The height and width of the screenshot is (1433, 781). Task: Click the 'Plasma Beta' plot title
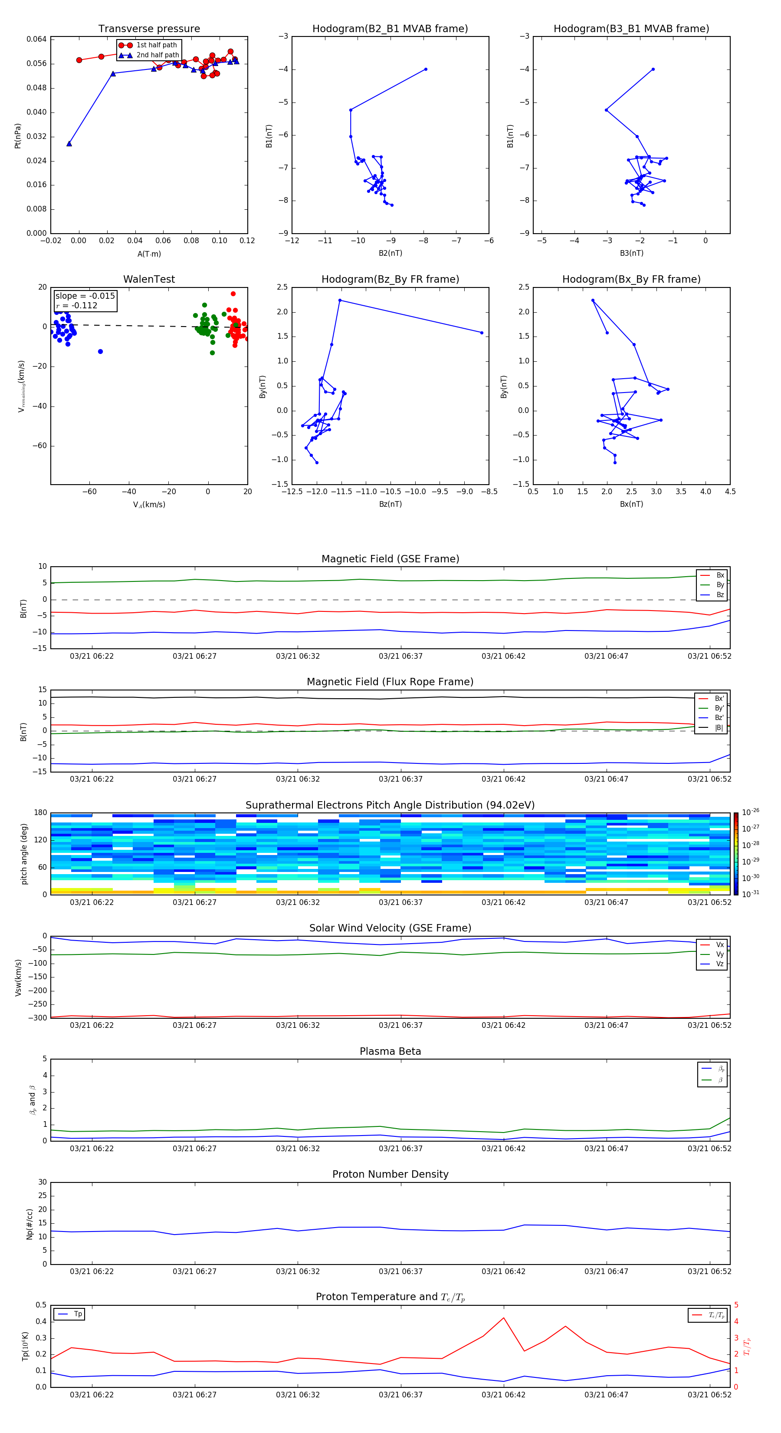tap(390, 1051)
